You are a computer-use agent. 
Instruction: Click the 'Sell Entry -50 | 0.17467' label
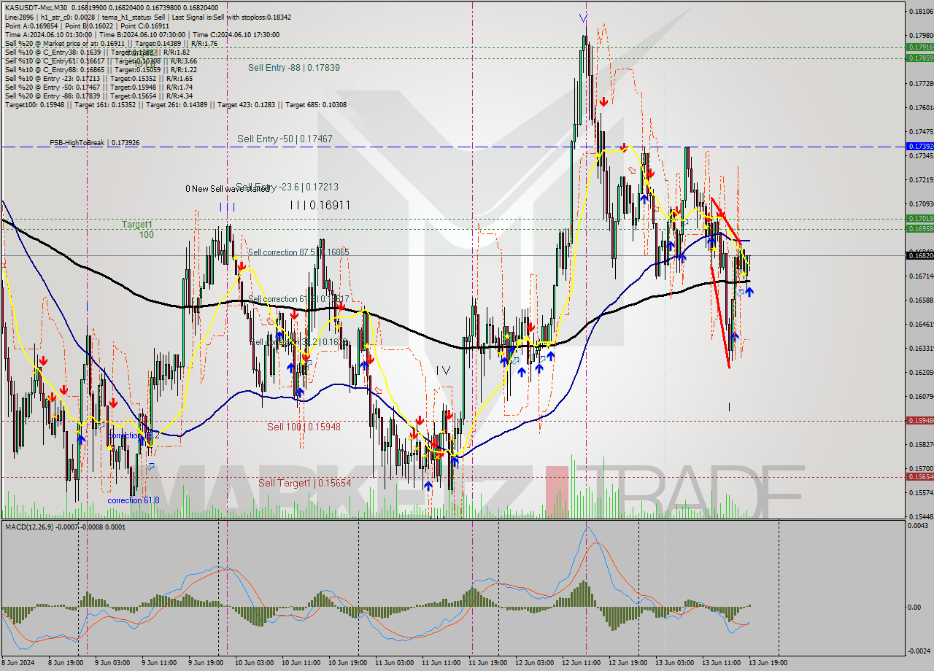coord(285,139)
